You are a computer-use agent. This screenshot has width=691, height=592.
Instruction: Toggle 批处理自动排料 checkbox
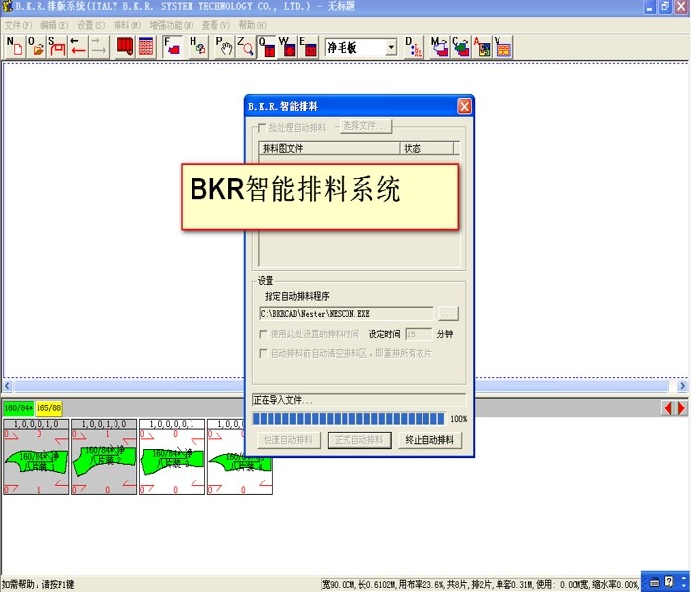(262, 128)
